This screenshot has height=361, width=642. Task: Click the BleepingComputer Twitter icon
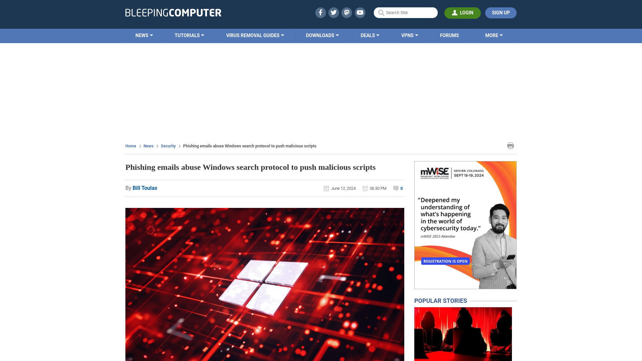[x=333, y=12]
